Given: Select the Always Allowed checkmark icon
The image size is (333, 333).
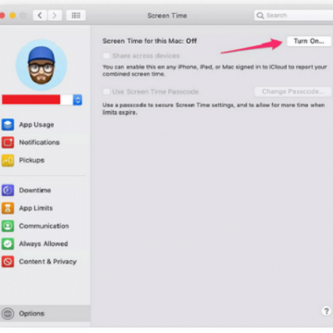Looking at the screenshot, I should pyautogui.click(x=7, y=244).
